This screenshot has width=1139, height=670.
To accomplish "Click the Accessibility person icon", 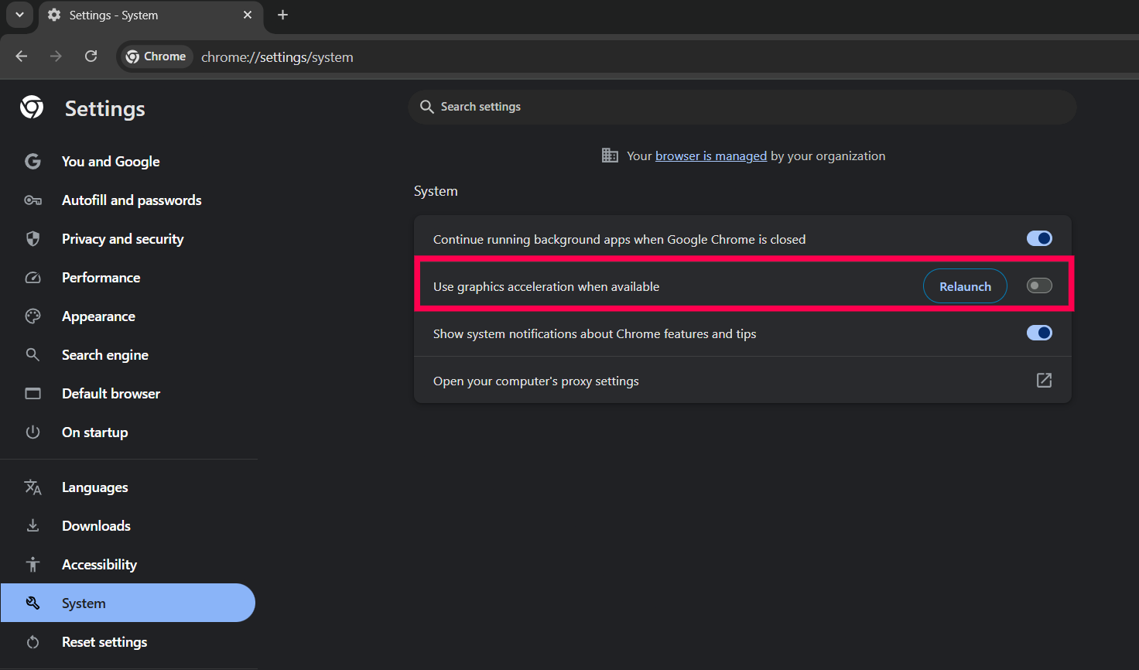I will pos(32,564).
